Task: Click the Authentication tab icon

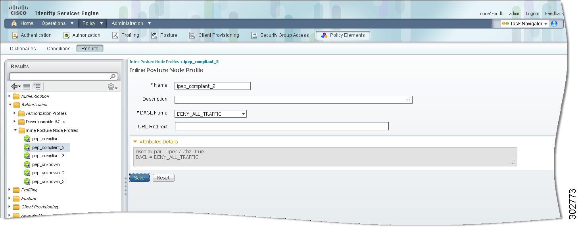Action: (15, 35)
